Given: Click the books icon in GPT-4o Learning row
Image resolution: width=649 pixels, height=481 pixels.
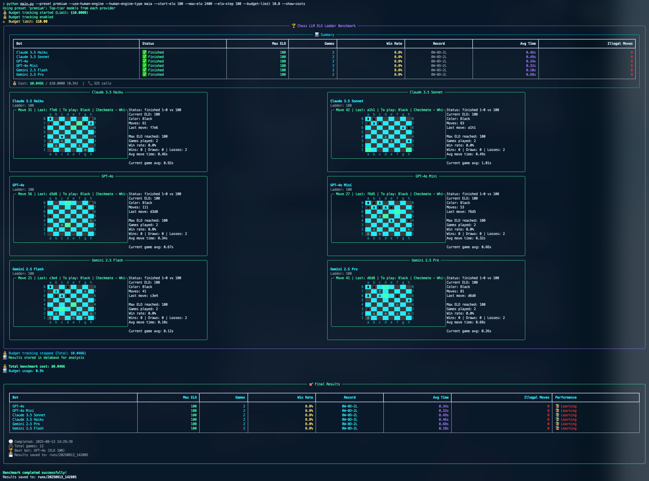Looking at the screenshot, I should click(557, 406).
